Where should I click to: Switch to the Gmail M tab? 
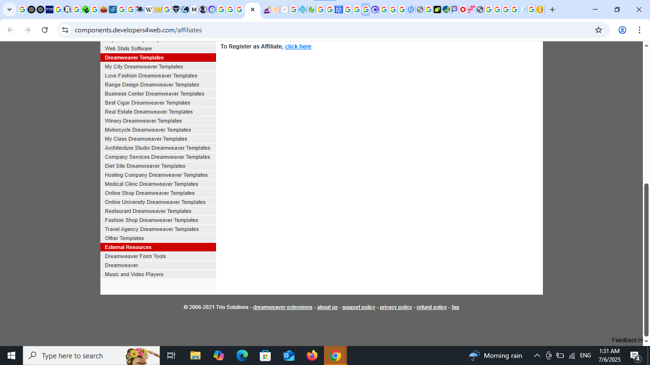(x=194, y=10)
